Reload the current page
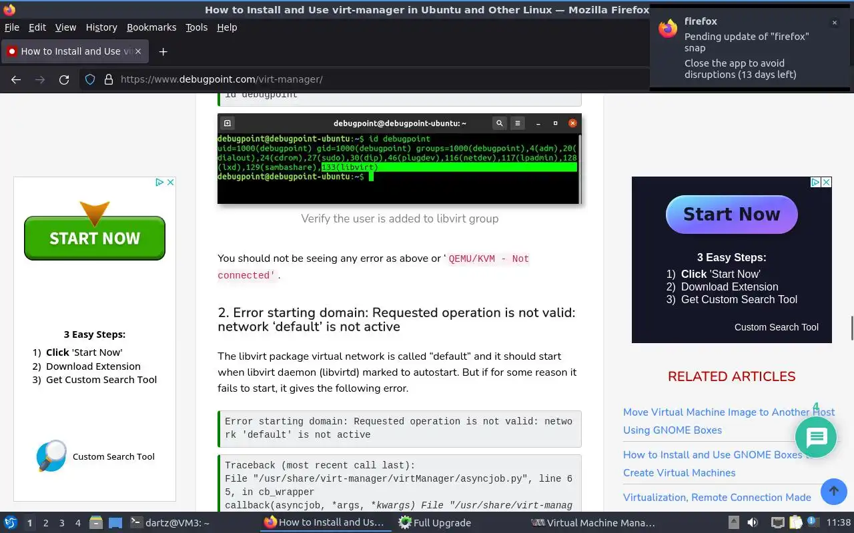This screenshot has height=533, width=854. pyautogui.click(x=64, y=79)
